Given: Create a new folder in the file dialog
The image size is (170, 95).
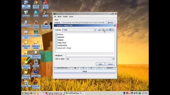Looking at the screenshot, I should click(x=107, y=30).
